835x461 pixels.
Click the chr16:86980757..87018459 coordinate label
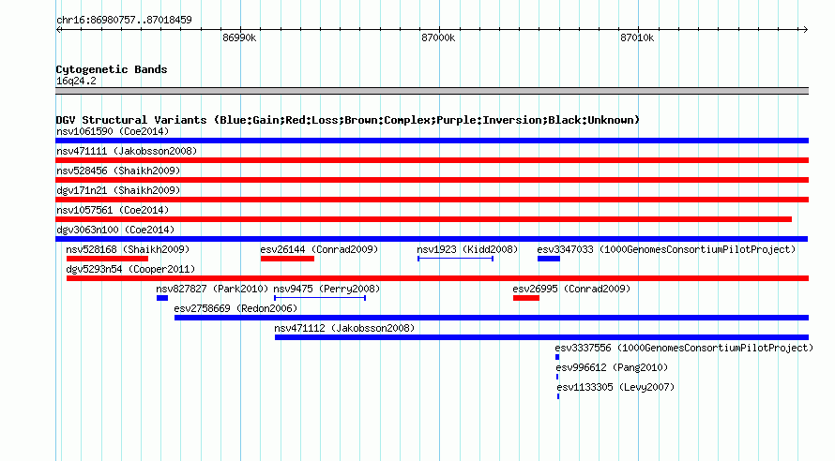(124, 20)
